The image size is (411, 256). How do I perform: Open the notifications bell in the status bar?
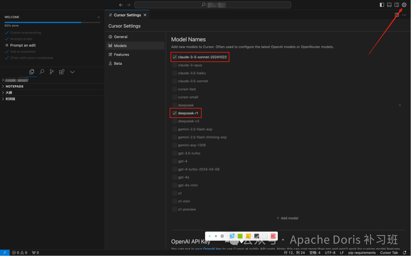405,253
